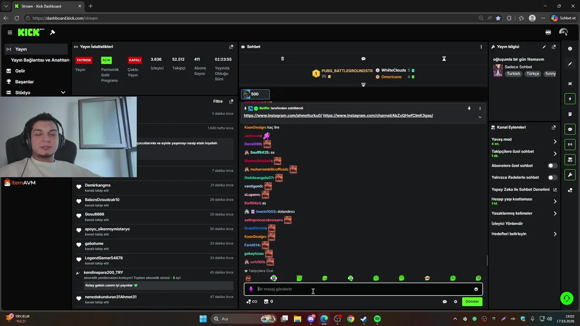Toggle Abonelere özel sohbet switch

coord(552,166)
